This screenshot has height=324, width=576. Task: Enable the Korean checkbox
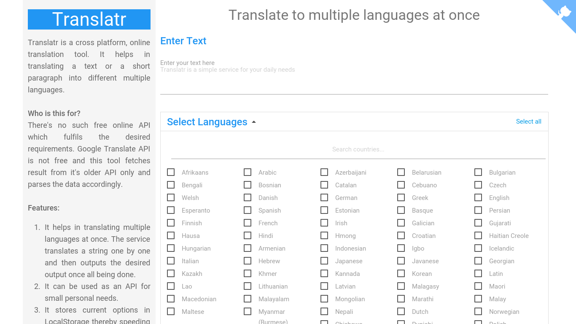[x=401, y=273]
